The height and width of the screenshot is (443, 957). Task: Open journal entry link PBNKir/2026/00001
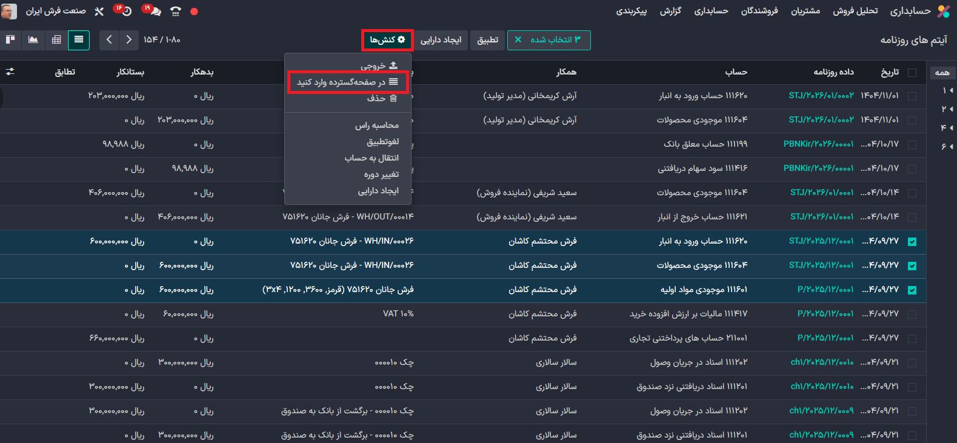(x=818, y=144)
